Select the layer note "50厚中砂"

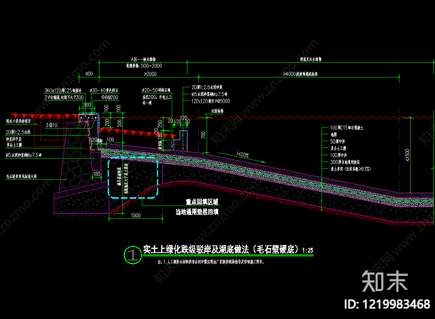(338, 141)
